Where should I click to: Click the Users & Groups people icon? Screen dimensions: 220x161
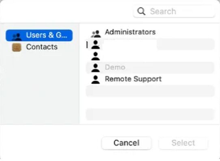[17, 37]
